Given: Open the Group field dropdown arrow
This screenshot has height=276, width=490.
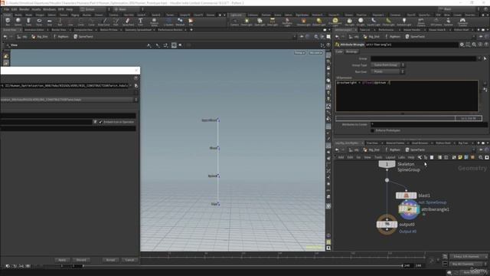Looking at the screenshot, I should pos(479,58).
